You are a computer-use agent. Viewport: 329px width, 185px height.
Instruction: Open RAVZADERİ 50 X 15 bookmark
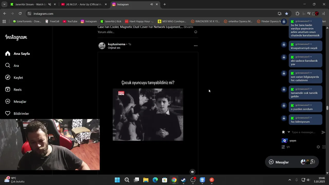click(x=205, y=21)
